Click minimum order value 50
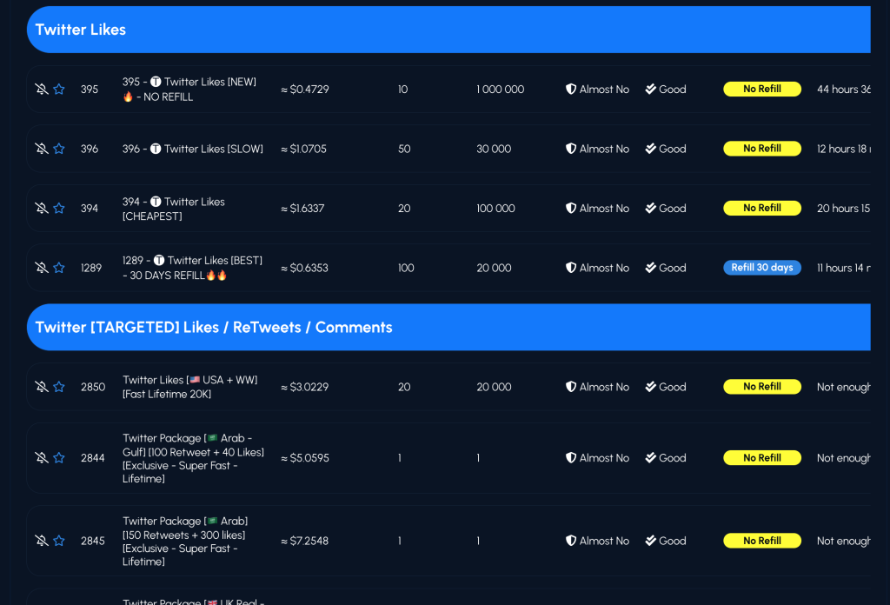890x605 pixels. point(404,149)
